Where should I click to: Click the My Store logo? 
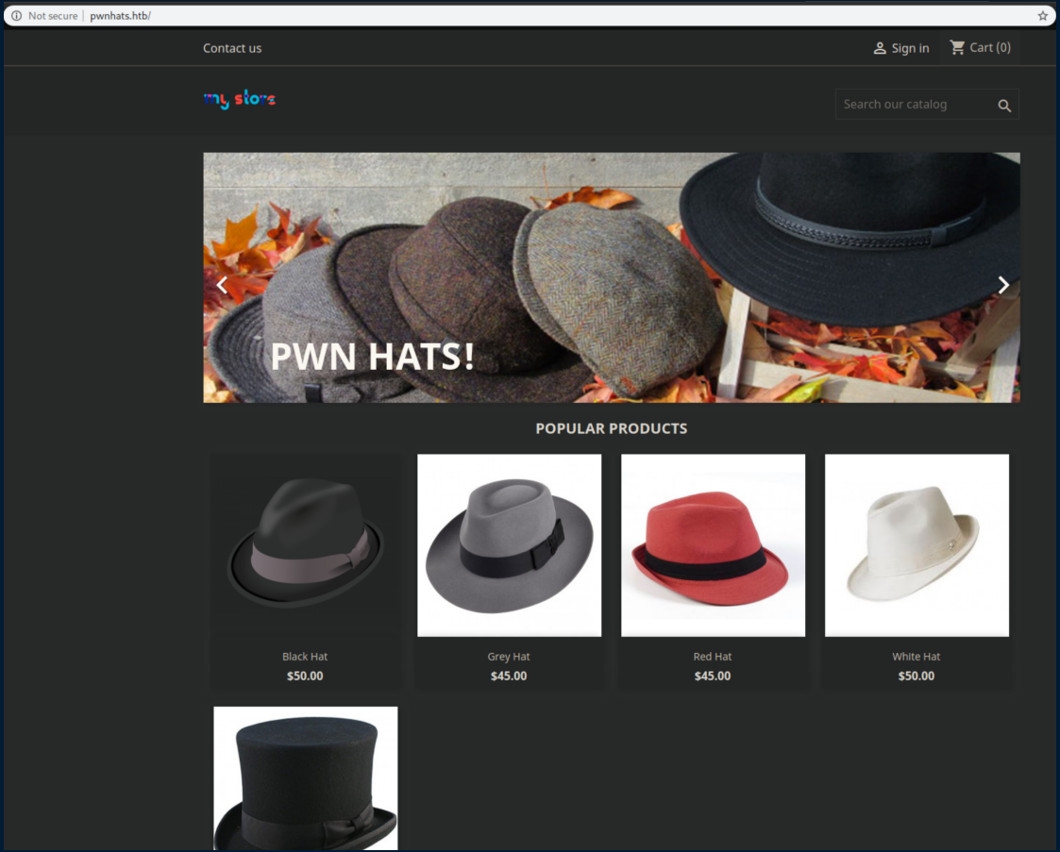[240, 100]
